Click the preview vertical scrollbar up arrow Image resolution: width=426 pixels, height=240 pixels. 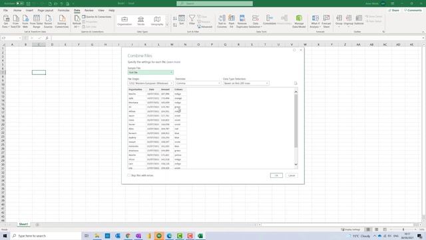coord(296,92)
